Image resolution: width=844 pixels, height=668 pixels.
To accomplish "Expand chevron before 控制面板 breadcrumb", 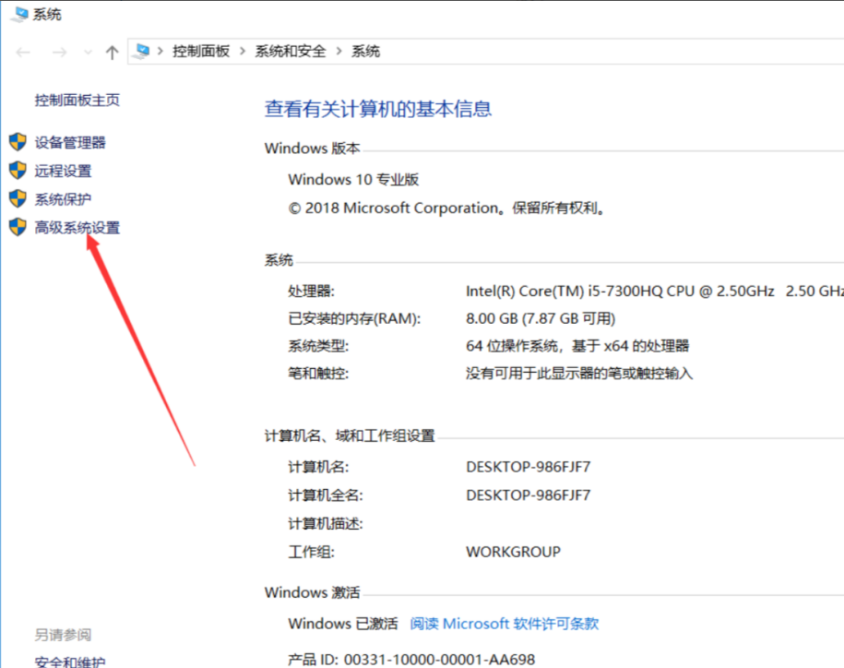I will [160, 51].
